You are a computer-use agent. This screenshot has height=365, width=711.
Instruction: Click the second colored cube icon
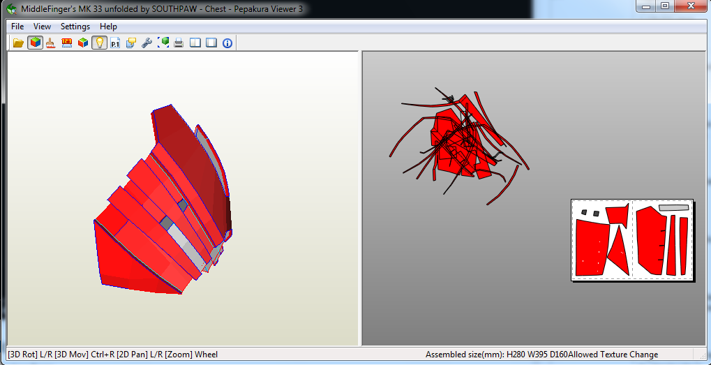point(83,43)
